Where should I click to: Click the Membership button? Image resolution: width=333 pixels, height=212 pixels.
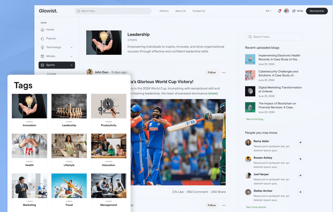coord(317,11)
